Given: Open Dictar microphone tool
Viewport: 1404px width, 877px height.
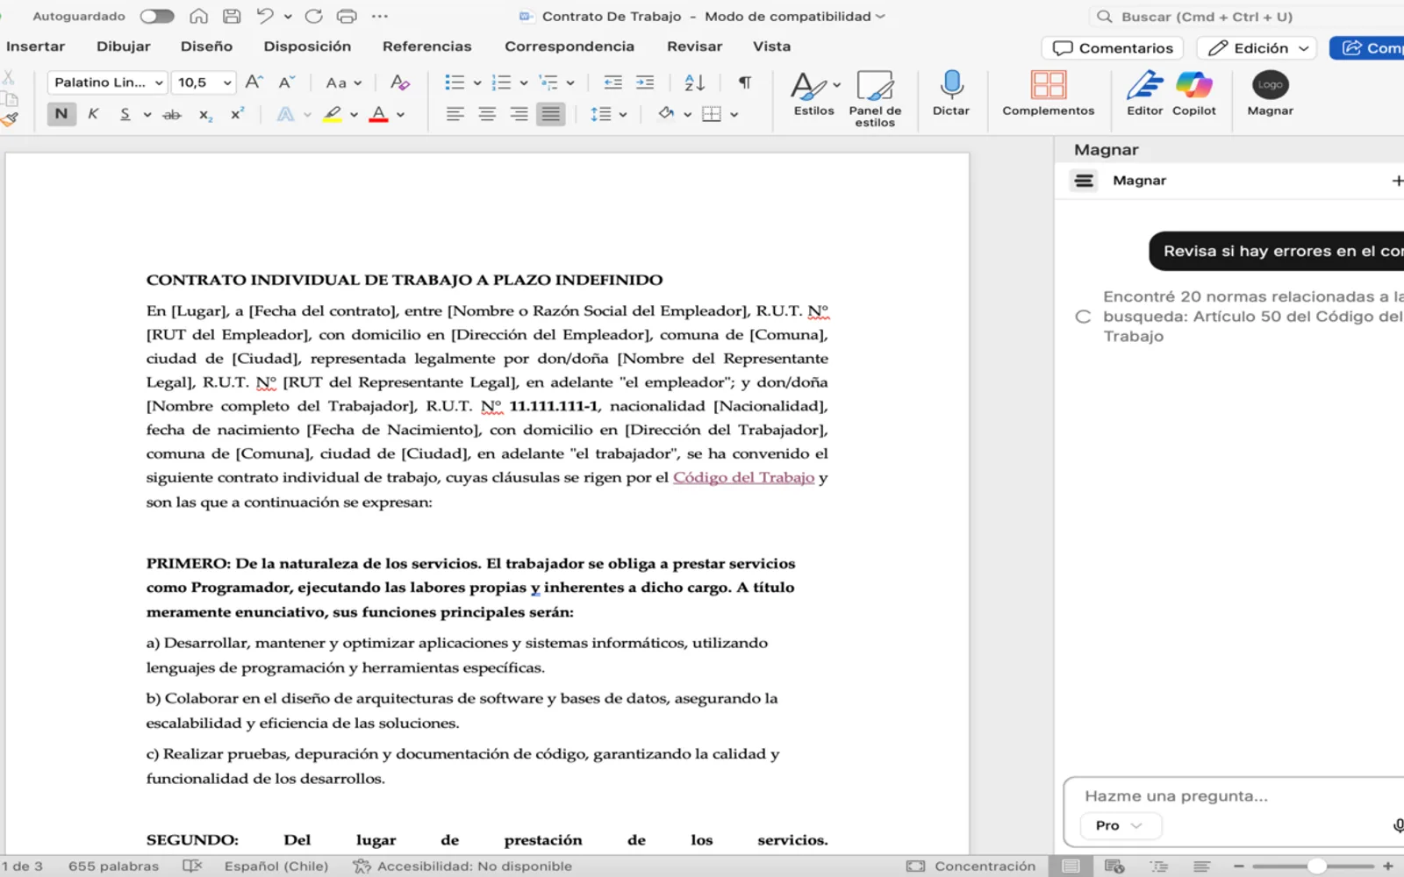Looking at the screenshot, I should pyautogui.click(x=951, y=93).
